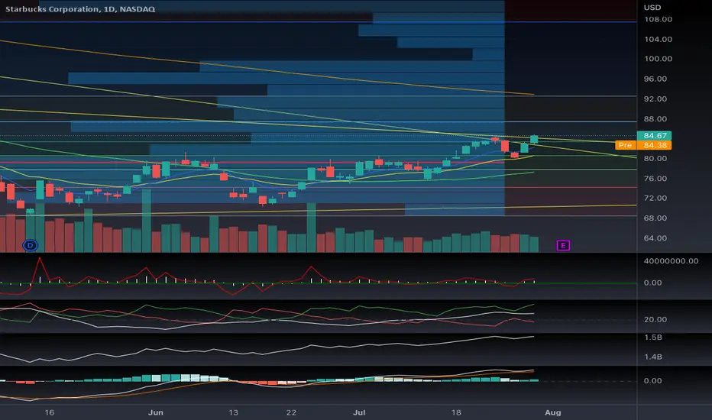Click the 'Jul' time axis label

359,412
